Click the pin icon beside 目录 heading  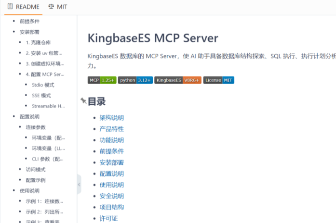point(83,101)
